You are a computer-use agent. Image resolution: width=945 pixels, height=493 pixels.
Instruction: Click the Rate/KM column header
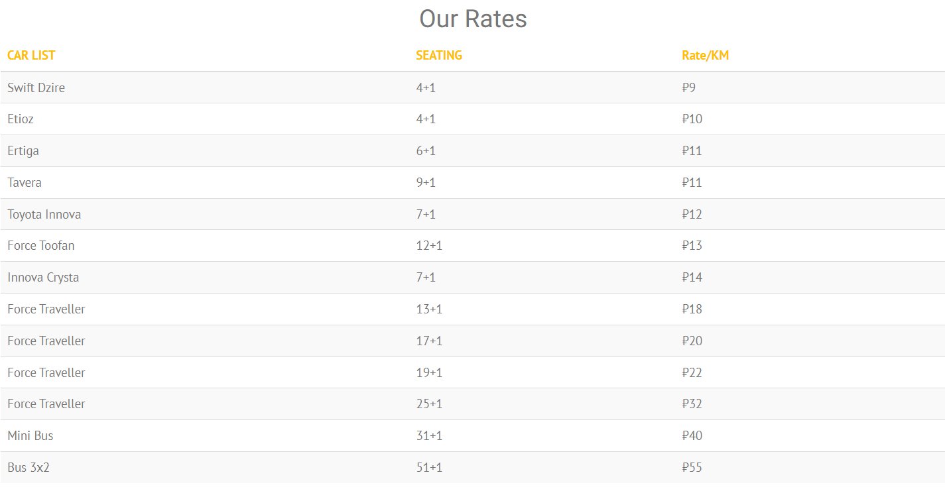[x=705, y=56]
